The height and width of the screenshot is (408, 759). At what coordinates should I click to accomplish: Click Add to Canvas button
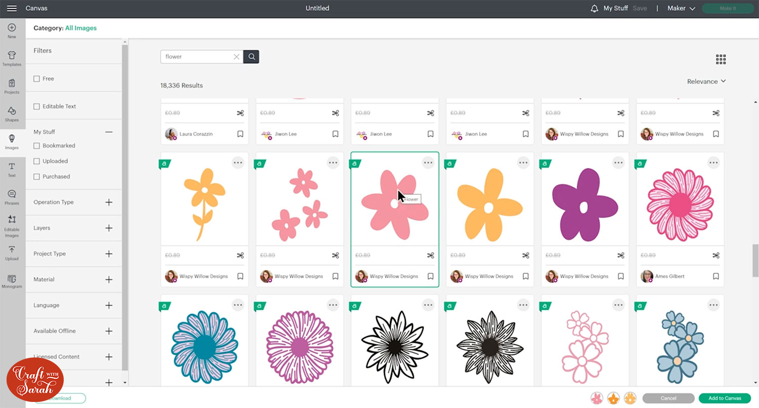(x=725, y=398)
